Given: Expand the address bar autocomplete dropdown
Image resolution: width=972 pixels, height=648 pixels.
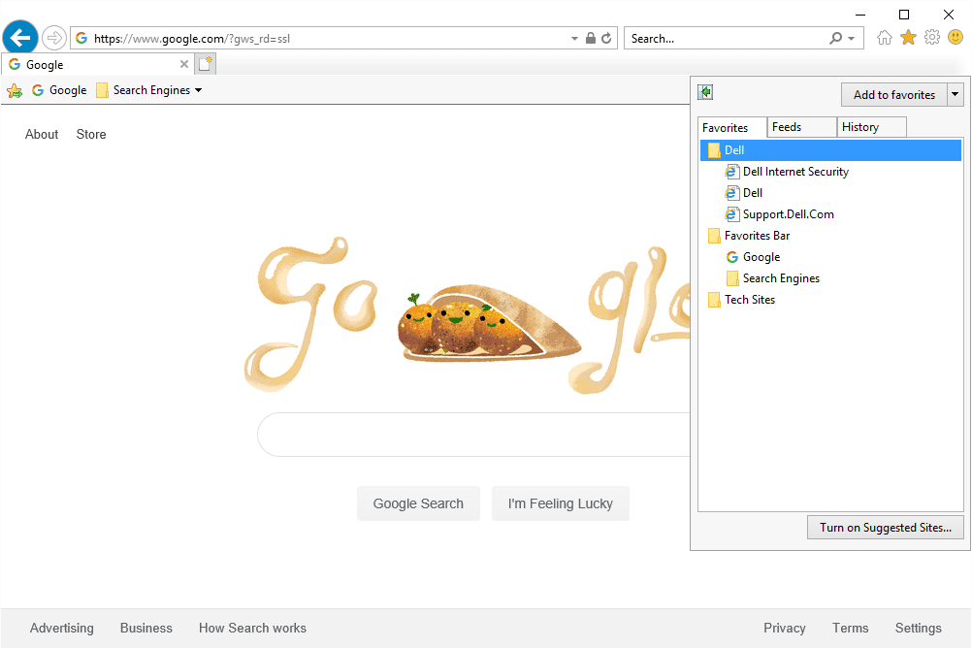Looking at the screenshot, I should click(x=574, y=39).
